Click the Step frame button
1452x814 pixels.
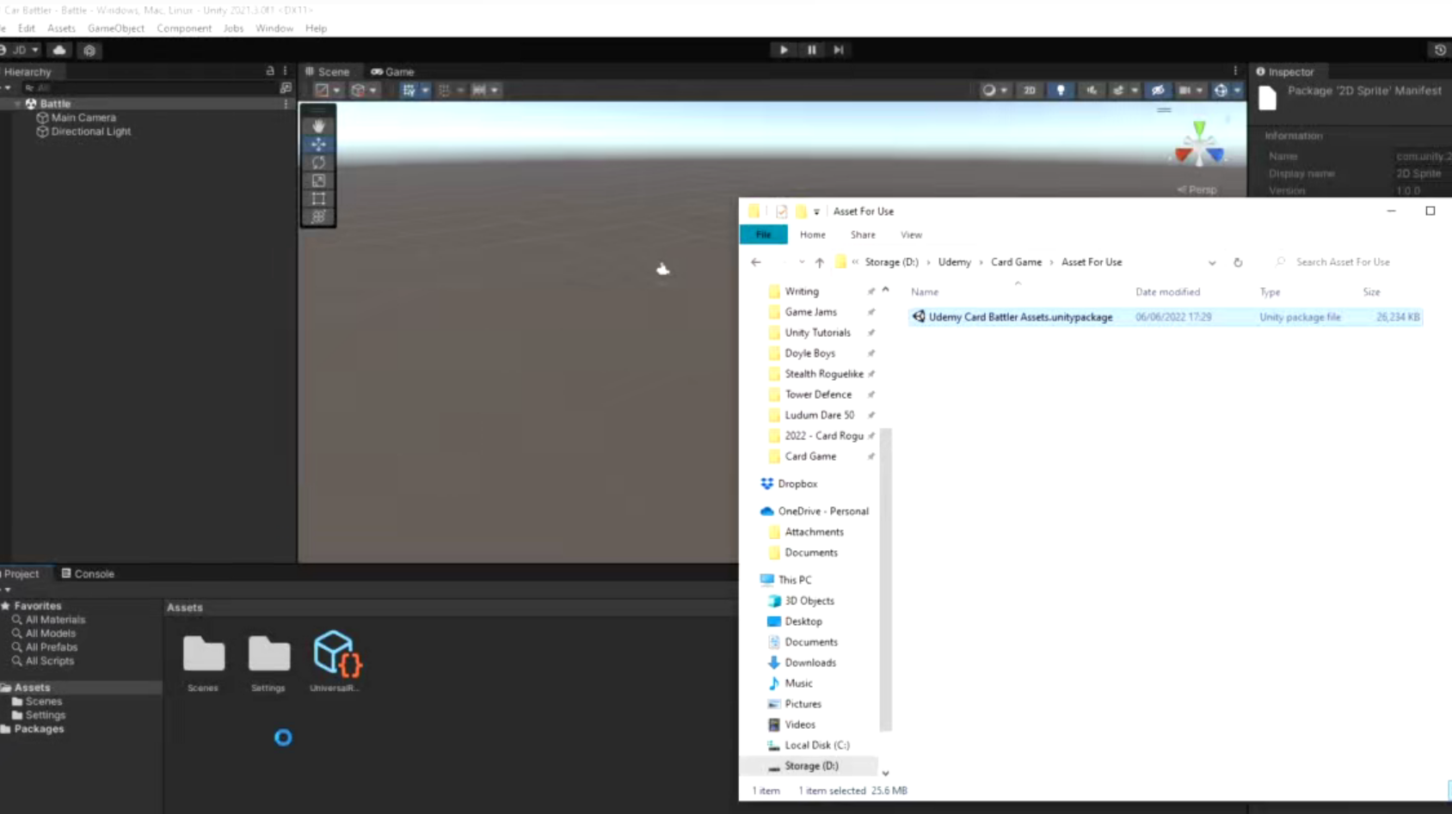839,50
